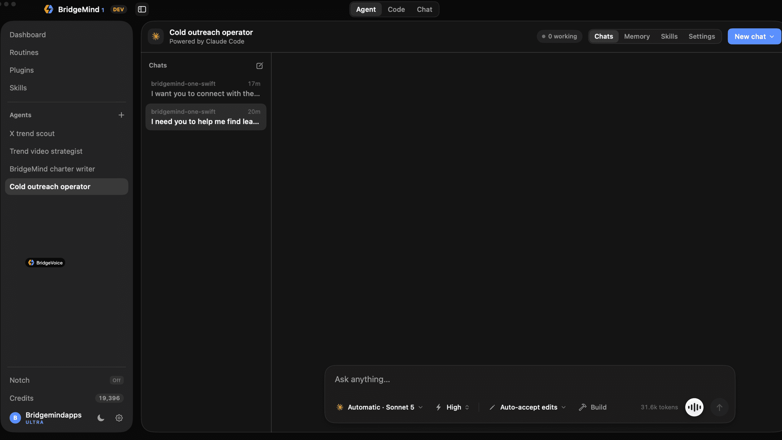Open the agent Skills tab
Screen dimensions: 782x440
669,36
